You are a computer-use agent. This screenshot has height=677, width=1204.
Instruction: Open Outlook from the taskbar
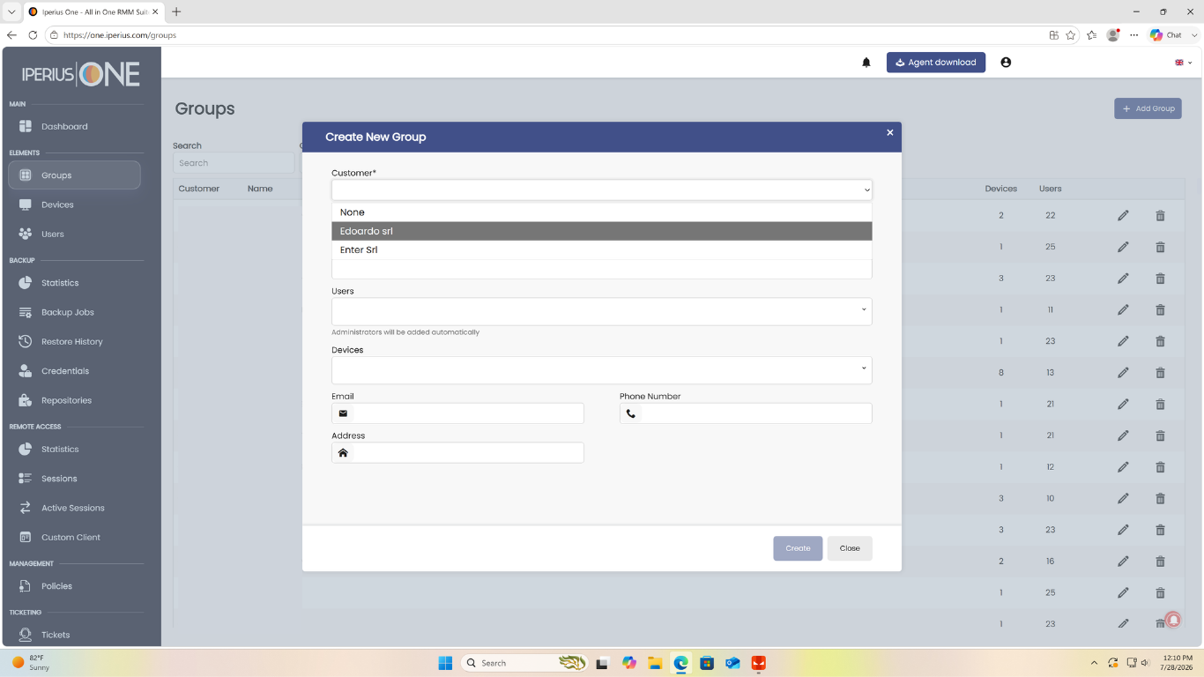[x=732, y=663]
